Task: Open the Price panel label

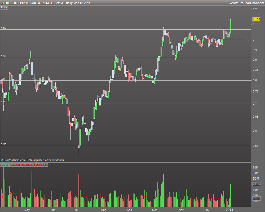Action: click(x=4, y=7)
